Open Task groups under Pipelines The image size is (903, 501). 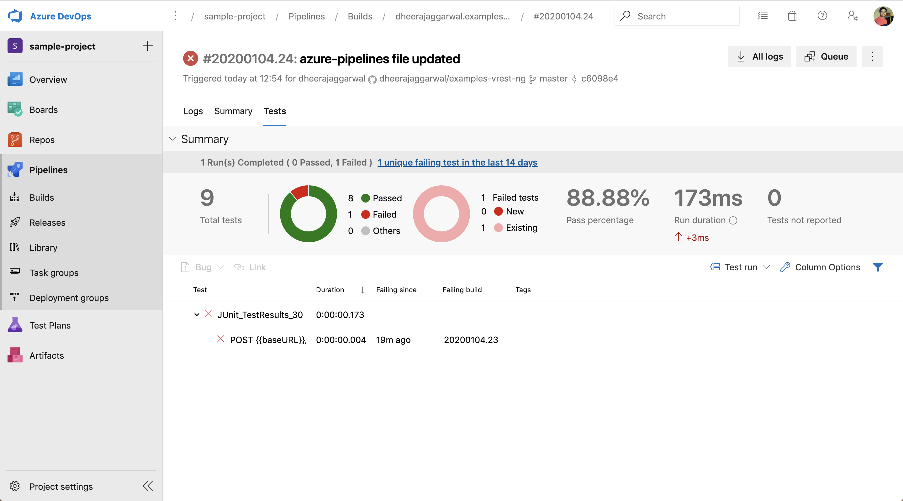(81, 273)
